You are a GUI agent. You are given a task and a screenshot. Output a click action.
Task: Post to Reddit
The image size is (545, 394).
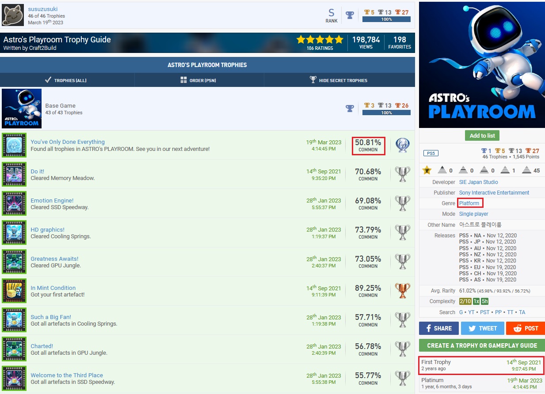525,328
